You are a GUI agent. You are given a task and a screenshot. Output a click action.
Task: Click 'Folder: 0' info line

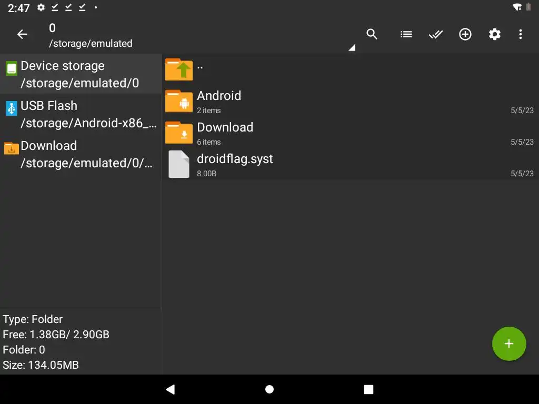(24, 350)
